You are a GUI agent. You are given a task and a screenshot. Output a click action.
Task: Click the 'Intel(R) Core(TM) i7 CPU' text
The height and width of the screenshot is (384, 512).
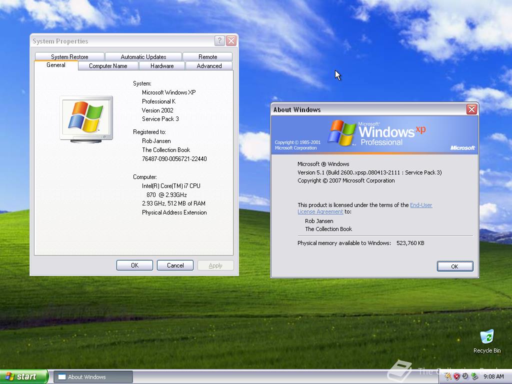[x=171, y=186]
